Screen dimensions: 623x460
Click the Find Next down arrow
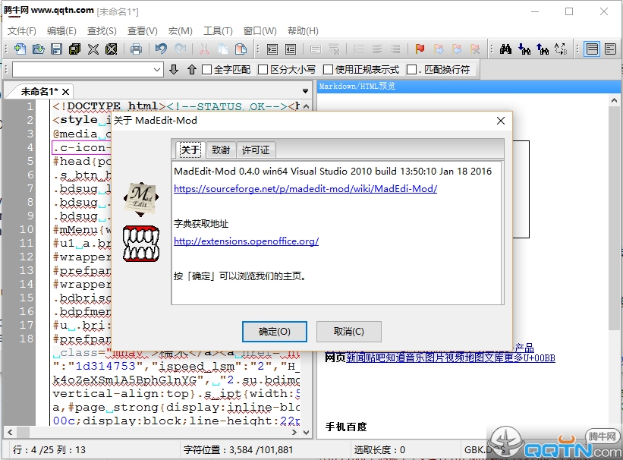click(174, 70)
